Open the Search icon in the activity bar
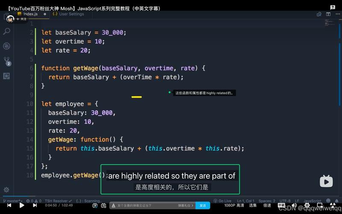 (x=6, y=31)
